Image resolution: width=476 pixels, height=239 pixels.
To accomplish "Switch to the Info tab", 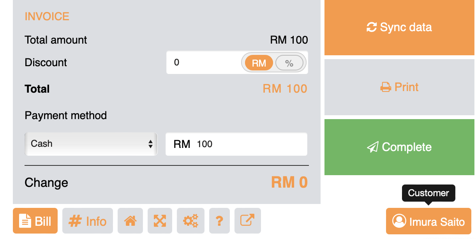I will point(88,221).
